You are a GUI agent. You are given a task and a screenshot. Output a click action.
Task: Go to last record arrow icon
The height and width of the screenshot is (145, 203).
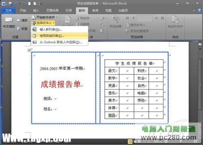pos(162,18)
